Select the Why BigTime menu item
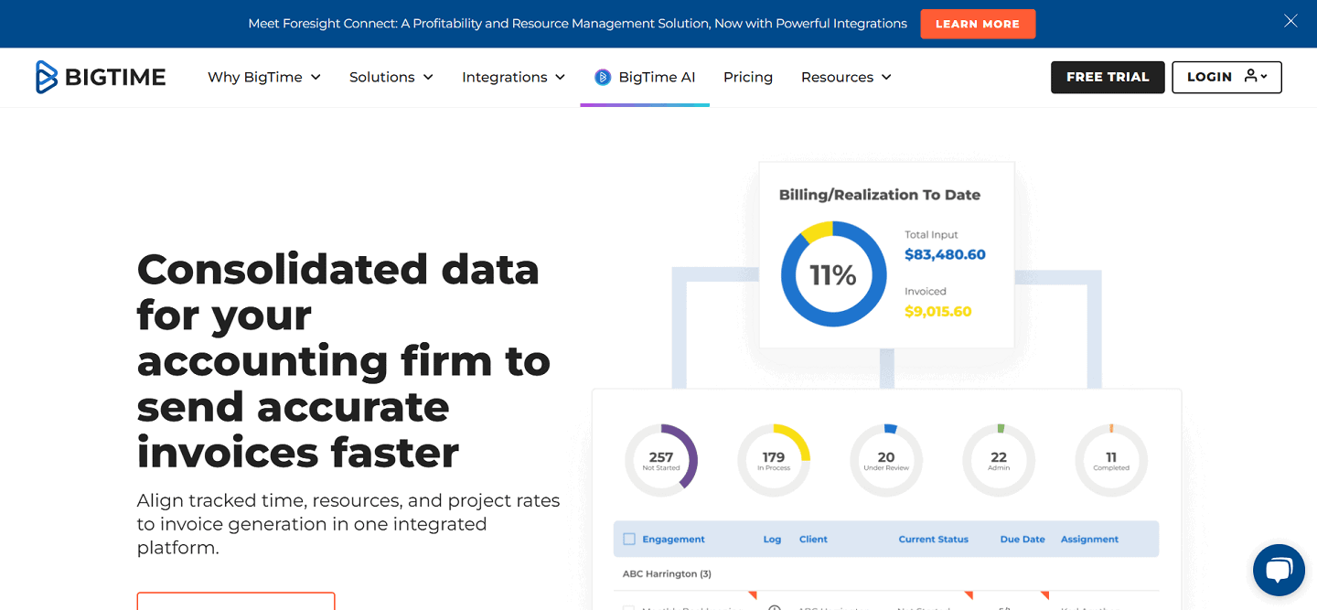Image resolution: width=1317 pixels, height=610 pixels. point(263,77)
